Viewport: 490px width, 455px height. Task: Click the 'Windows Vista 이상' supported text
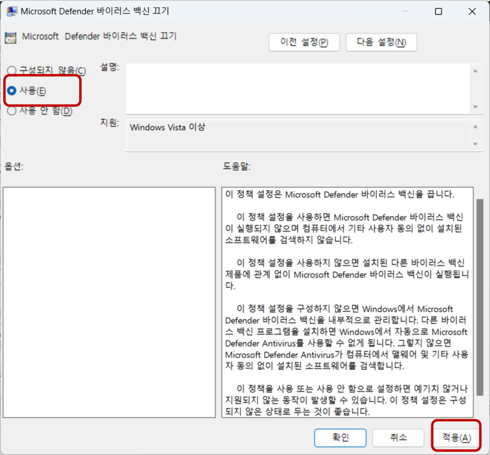[x=167, y=127]
